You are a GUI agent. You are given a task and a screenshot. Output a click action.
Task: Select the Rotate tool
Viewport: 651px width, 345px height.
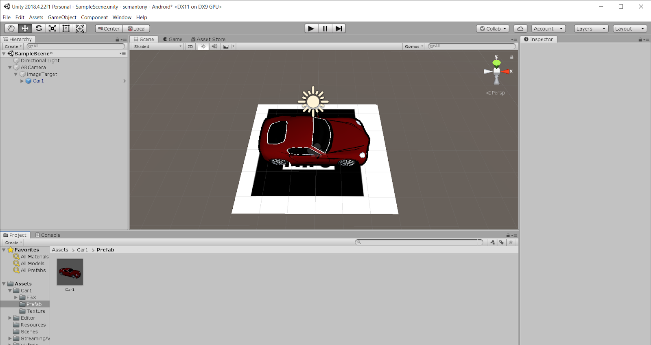39,28
